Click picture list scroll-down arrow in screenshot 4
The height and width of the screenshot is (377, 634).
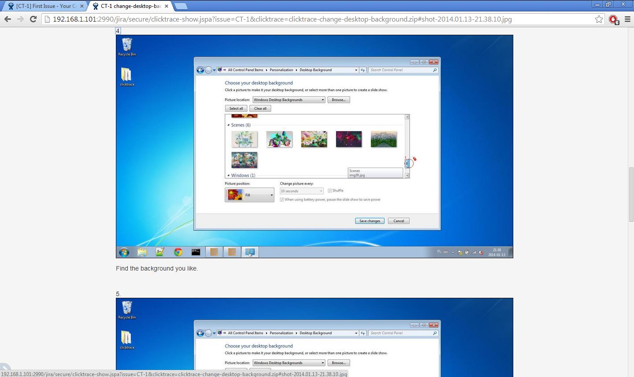(x=407, y=176)
